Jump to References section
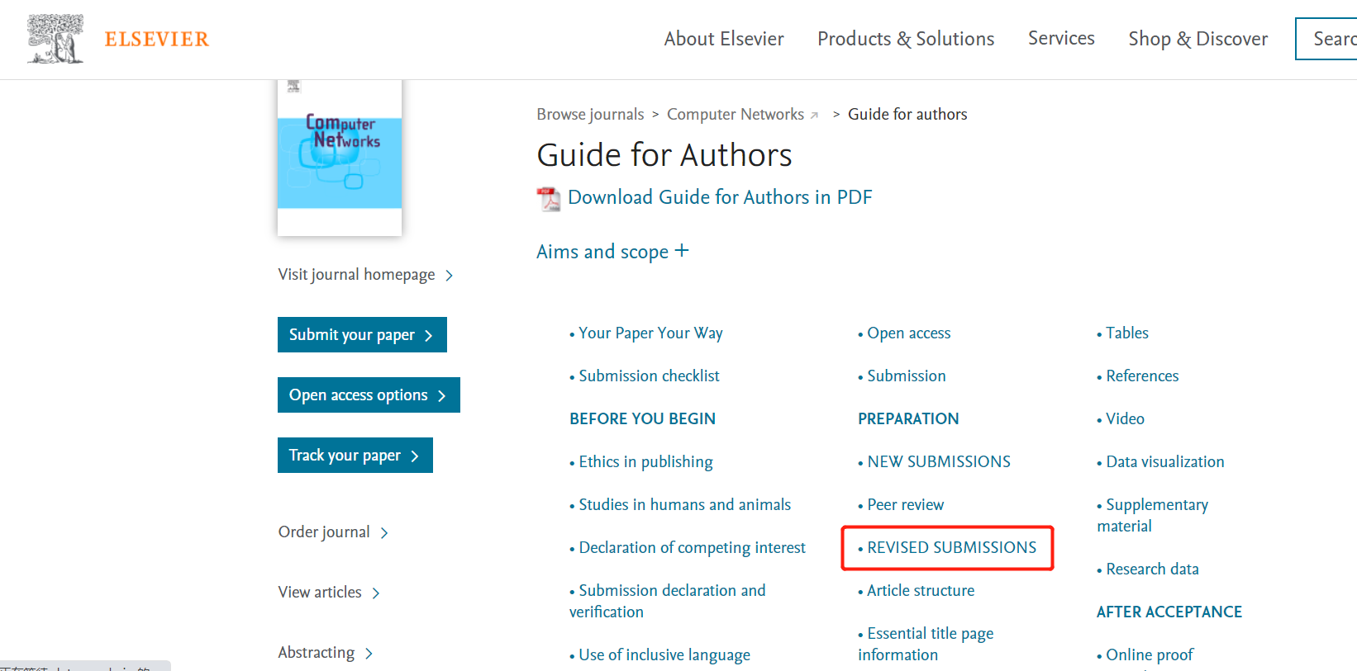Screen dimensions: 1357x671 click(1142, 376)
